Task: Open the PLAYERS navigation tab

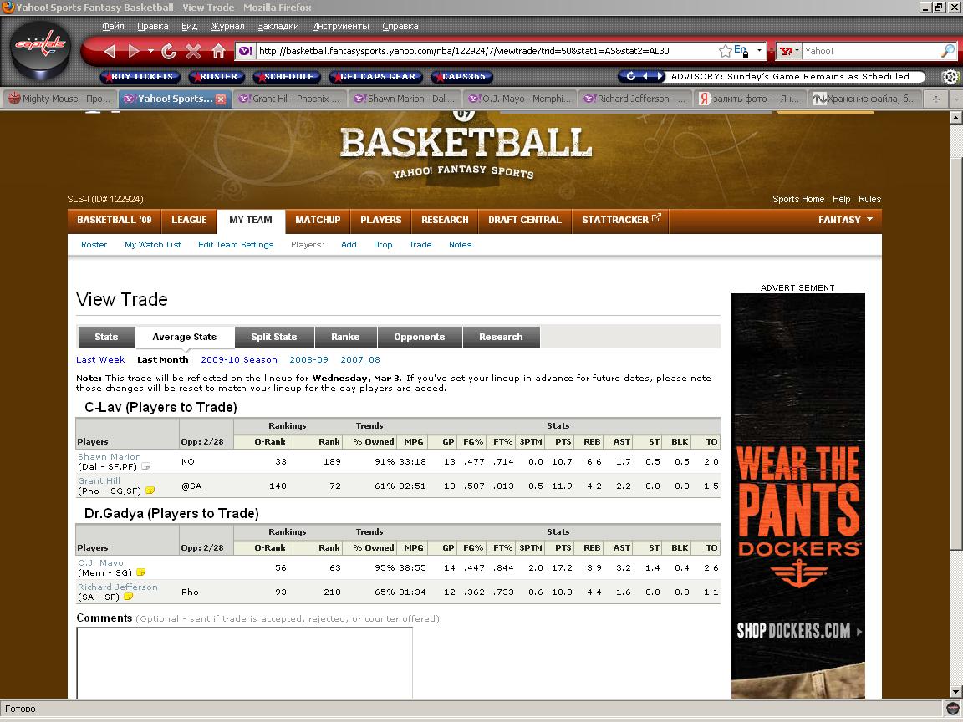Action: point(381,220)
